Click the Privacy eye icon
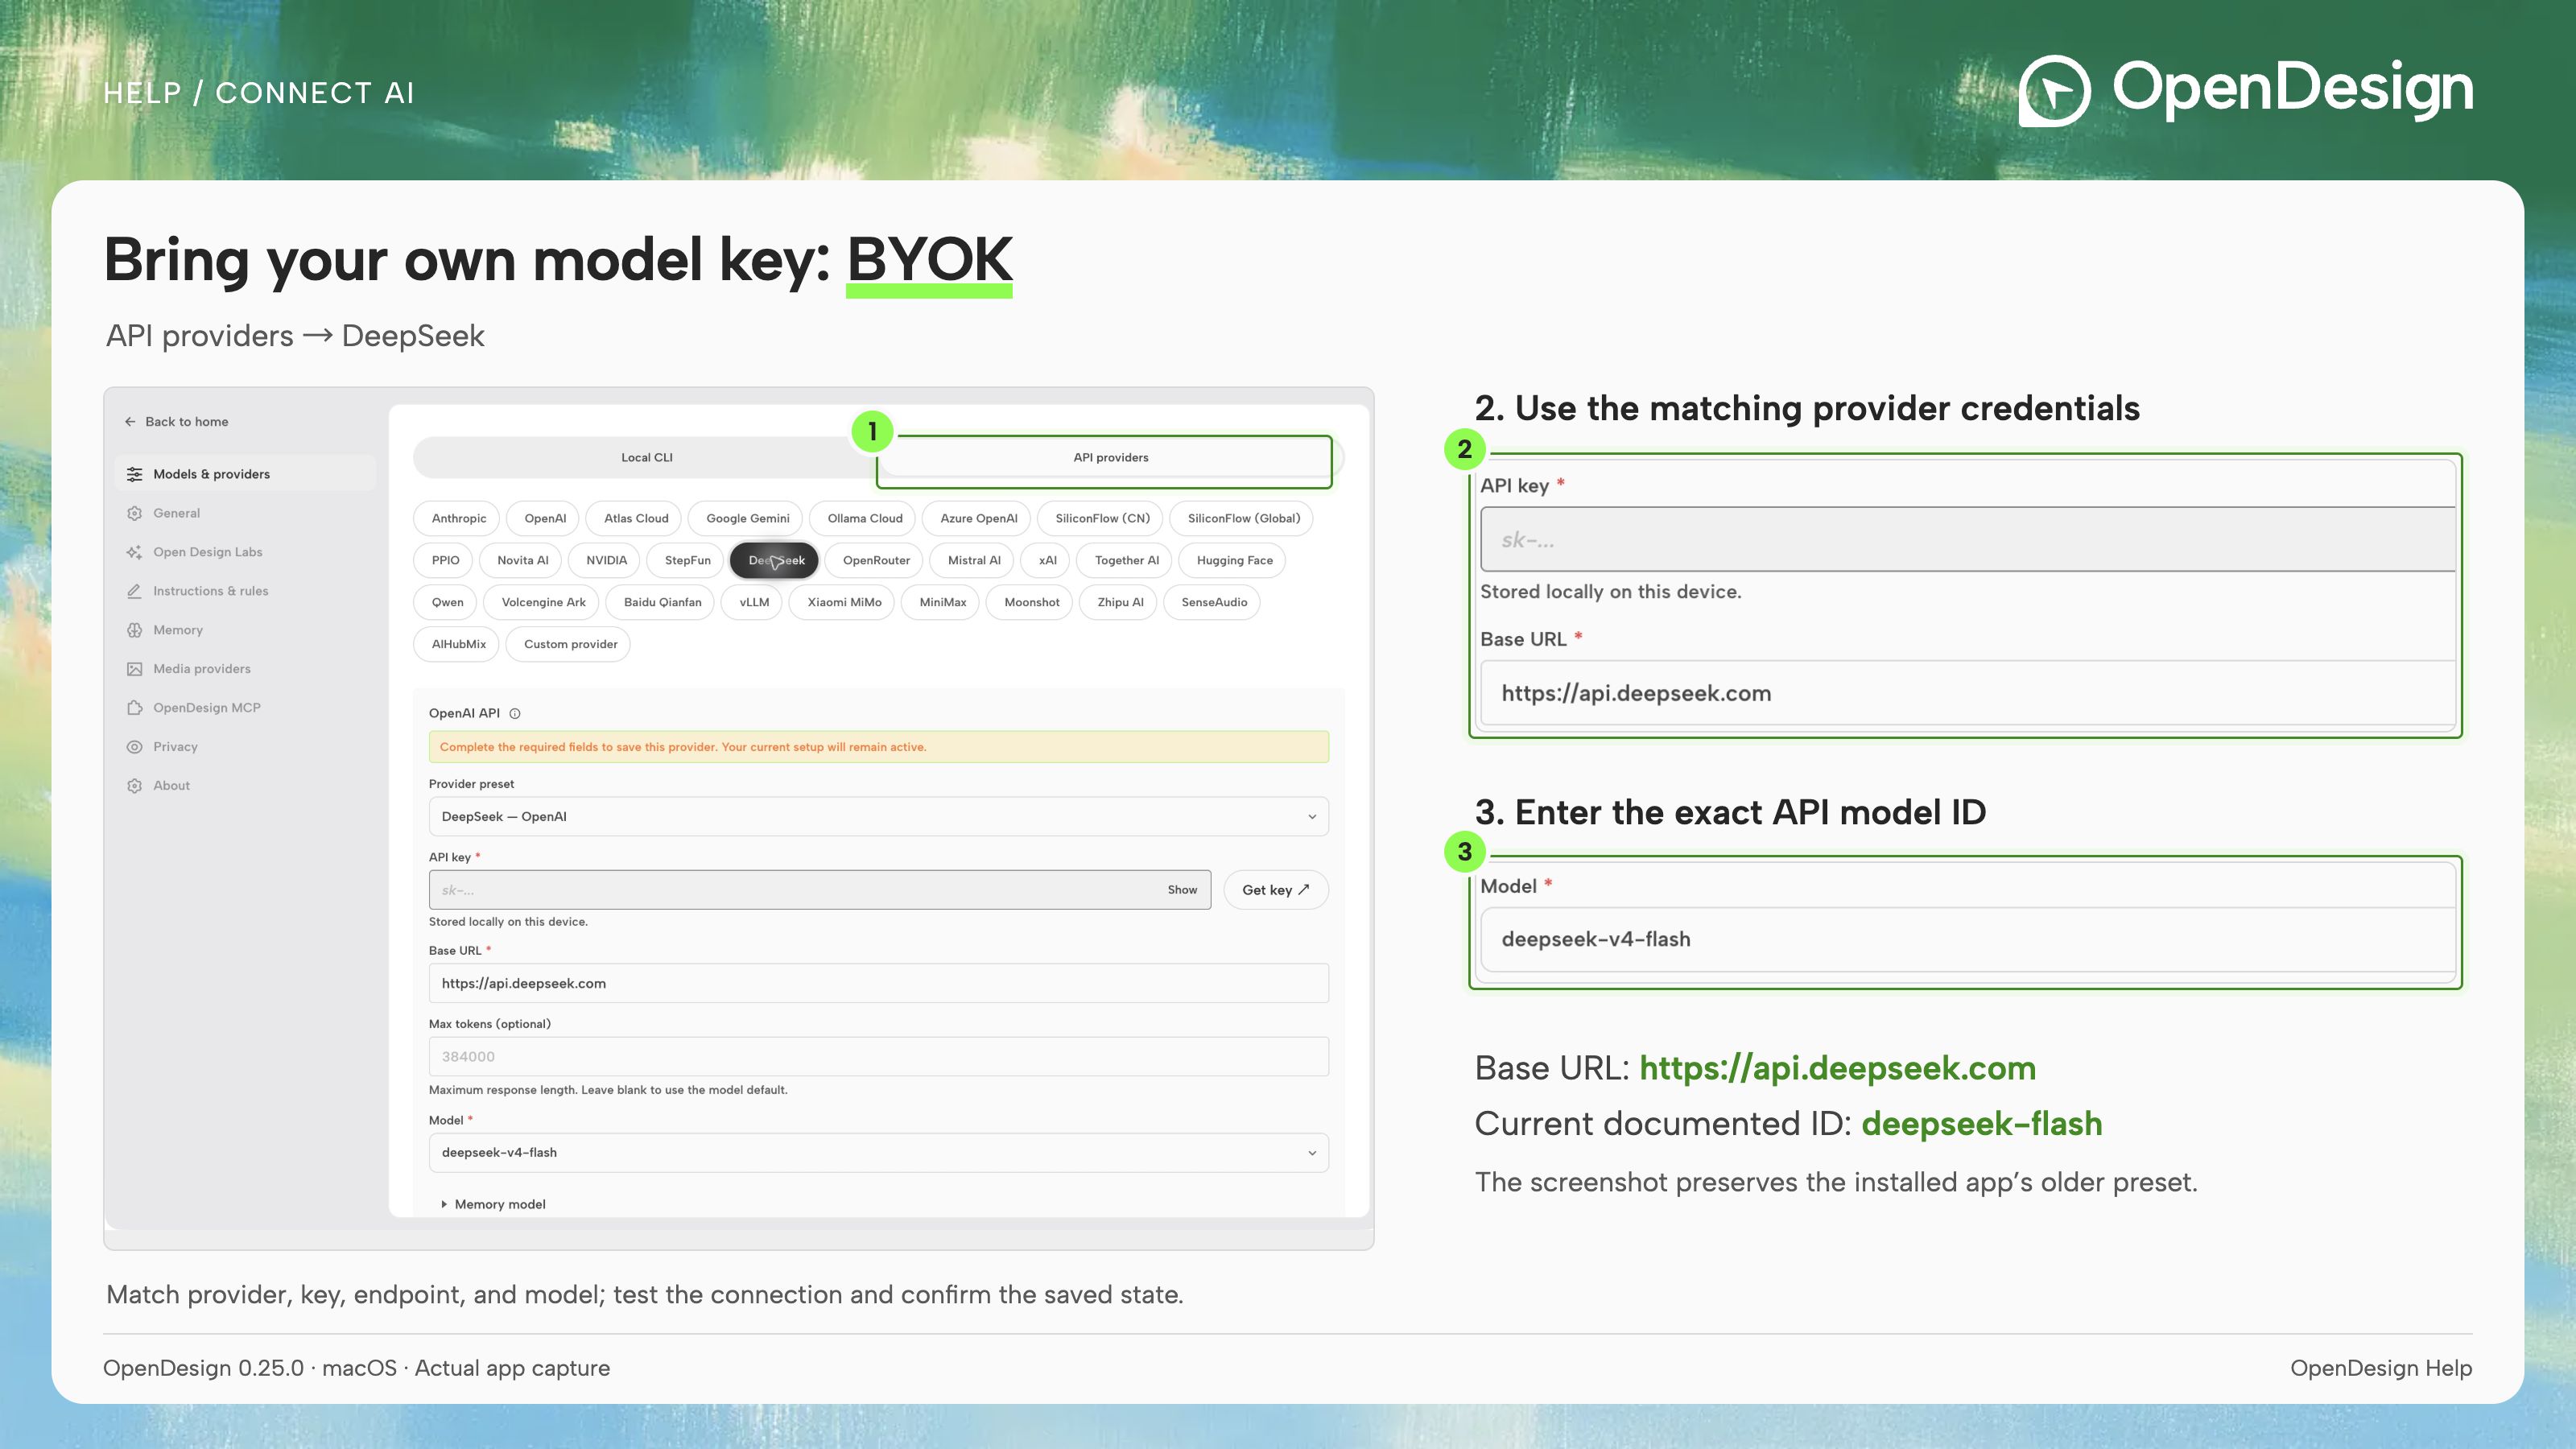 click(x=134, y=747)
